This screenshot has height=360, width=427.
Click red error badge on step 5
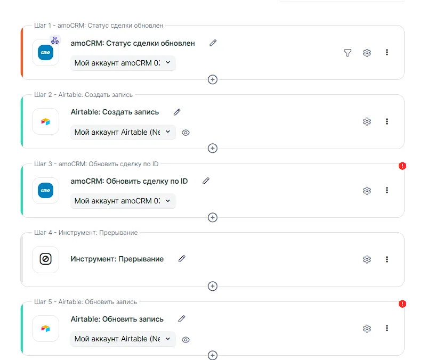(x=402, y=304)
